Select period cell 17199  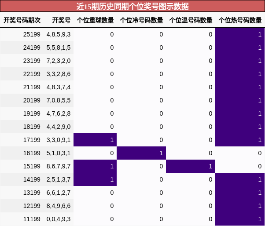click(32, 140)
